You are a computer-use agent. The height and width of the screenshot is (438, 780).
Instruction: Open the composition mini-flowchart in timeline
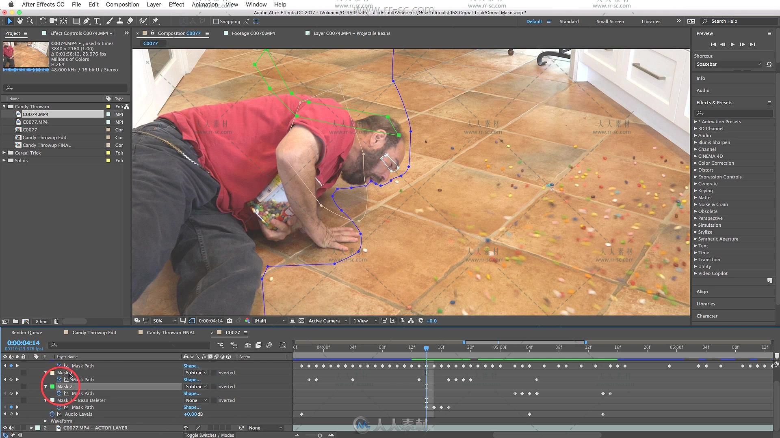[220, 345]
